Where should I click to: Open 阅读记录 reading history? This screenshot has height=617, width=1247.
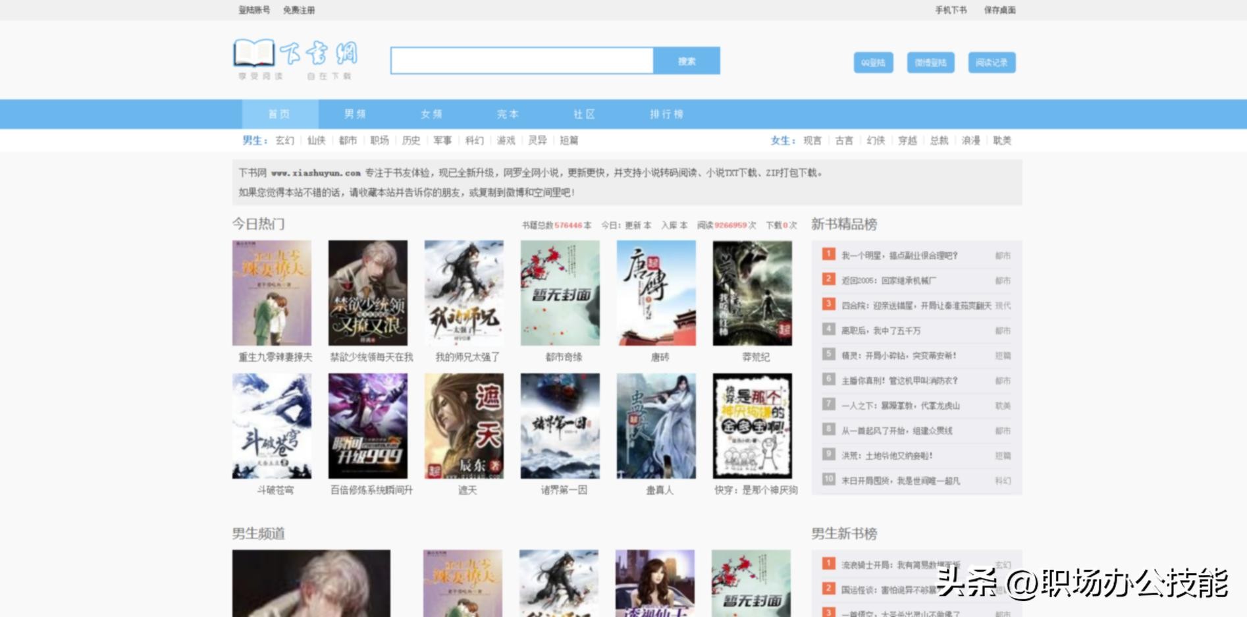tap(991, 63)
